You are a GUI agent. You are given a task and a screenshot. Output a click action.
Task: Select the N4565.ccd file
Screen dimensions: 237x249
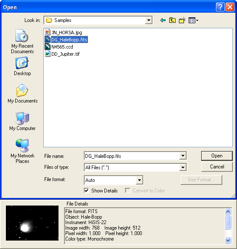59,47
